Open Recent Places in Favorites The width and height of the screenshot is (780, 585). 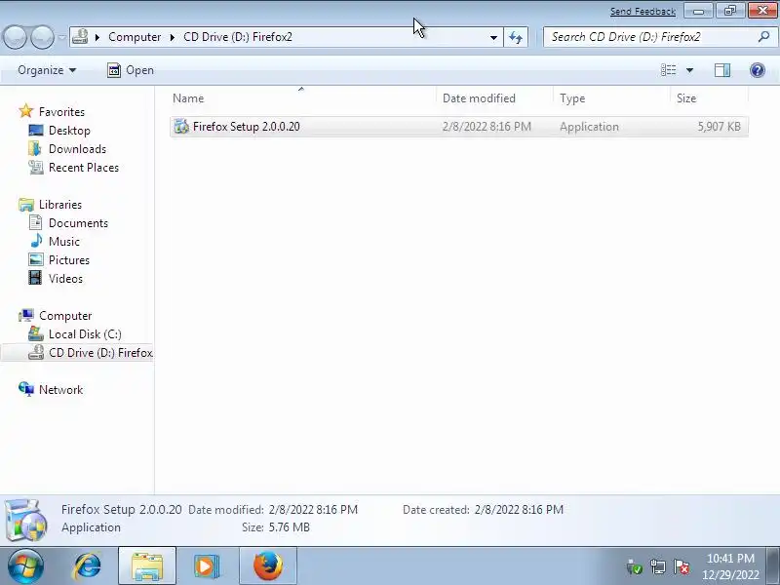84,168
